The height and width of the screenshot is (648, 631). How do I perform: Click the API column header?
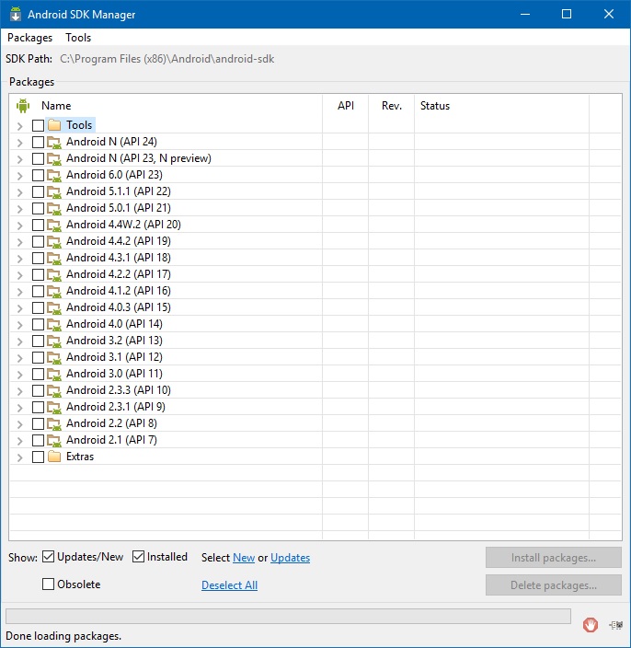(x=345, y=106)
